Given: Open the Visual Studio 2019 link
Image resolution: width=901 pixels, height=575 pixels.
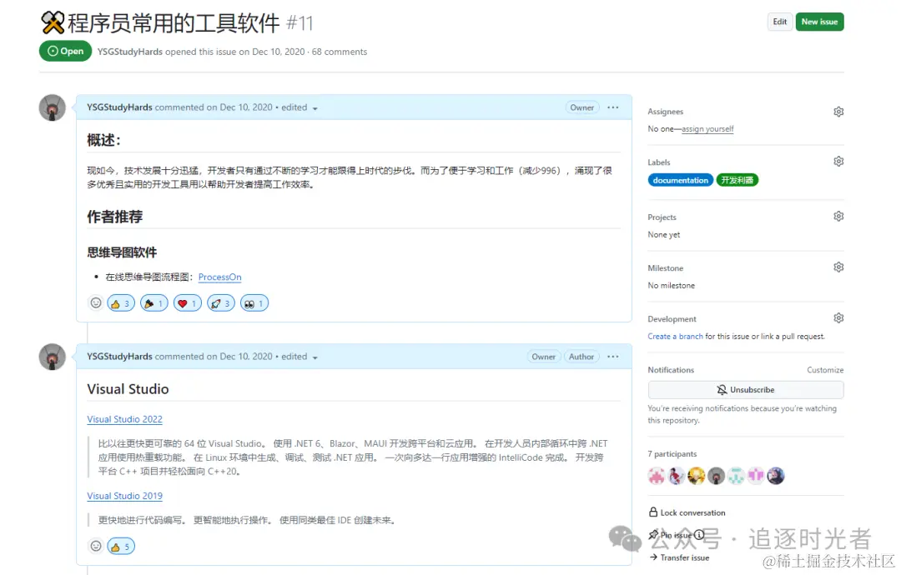Looking at the screenshot, I should (124, 495).
